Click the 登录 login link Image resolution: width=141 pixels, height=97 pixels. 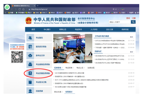[x=128, y=18]
